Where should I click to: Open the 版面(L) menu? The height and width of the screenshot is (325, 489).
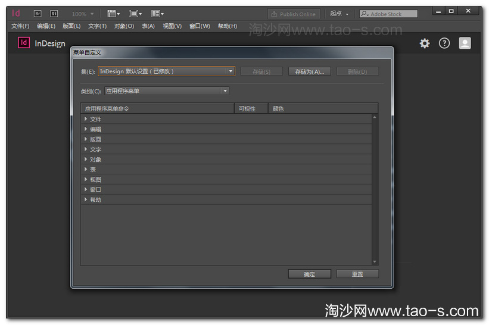[71, 26]
